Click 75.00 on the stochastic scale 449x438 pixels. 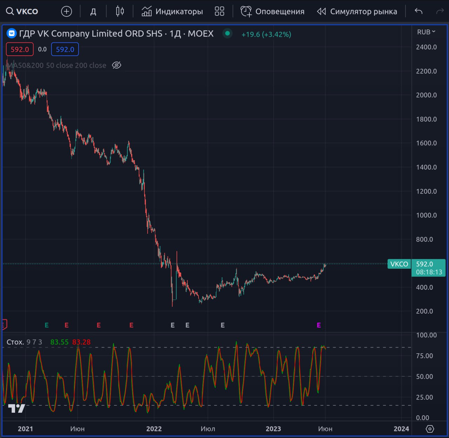[x=424, y=356]
